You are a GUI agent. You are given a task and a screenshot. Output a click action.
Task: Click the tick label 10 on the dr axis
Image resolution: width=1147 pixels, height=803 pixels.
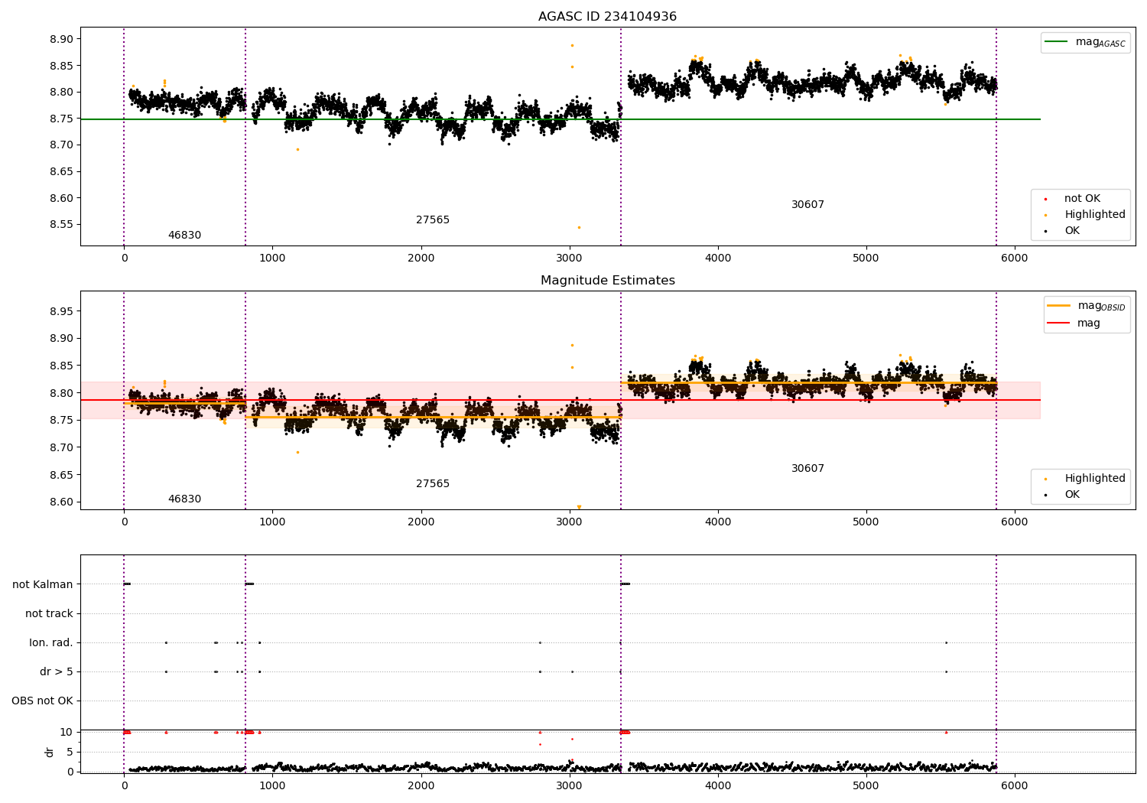67,733
